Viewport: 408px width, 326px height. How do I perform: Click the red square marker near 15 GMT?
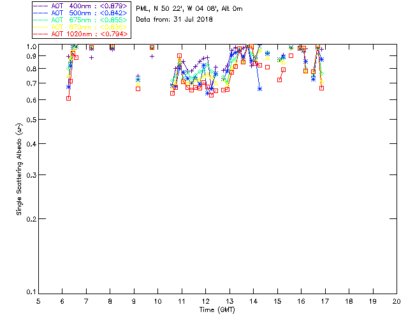point(279,80)
